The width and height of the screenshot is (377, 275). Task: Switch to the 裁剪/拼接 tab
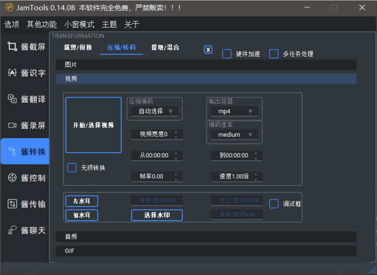(x=78, y=47)
